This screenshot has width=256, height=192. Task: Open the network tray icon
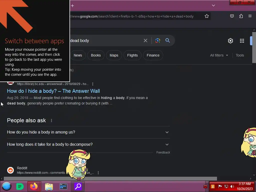click(x=226, y=186)
